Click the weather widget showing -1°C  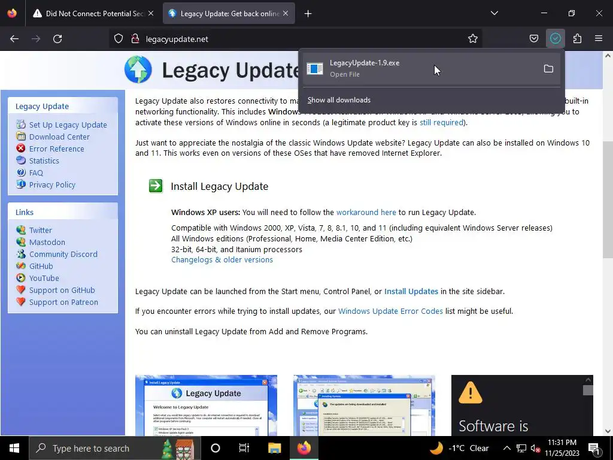(x=459, y=448)
